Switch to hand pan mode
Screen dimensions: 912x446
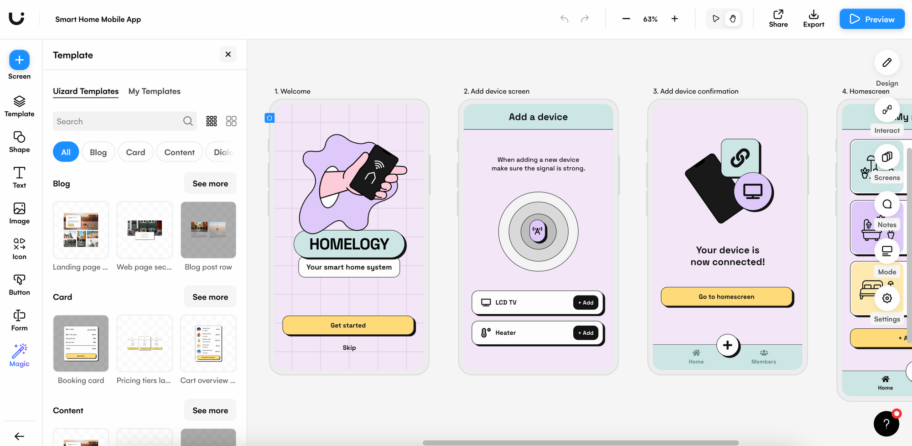733,19
